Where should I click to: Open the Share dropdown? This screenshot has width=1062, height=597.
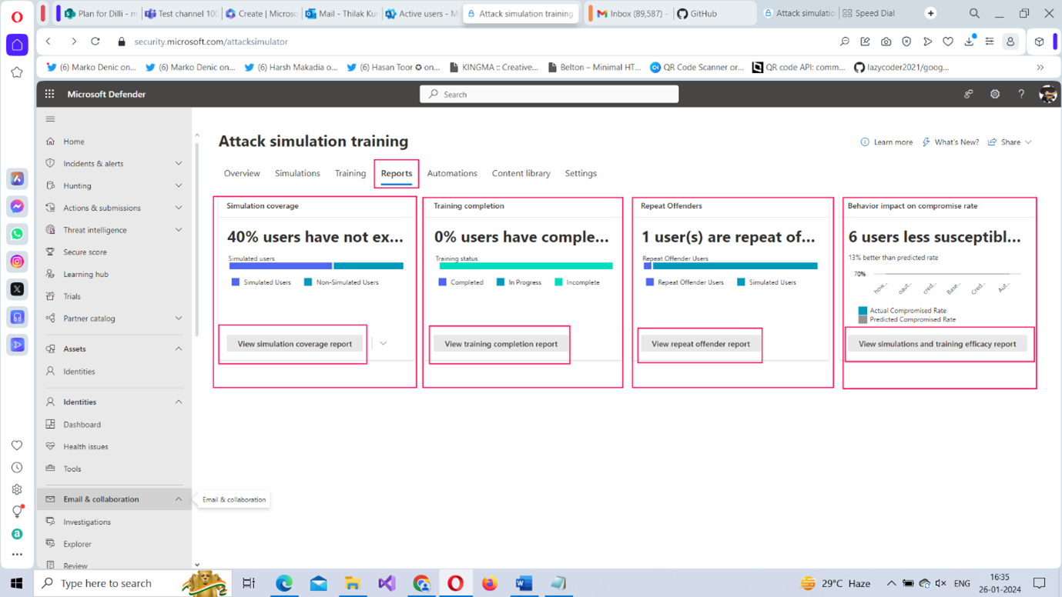coord(1010,142)
